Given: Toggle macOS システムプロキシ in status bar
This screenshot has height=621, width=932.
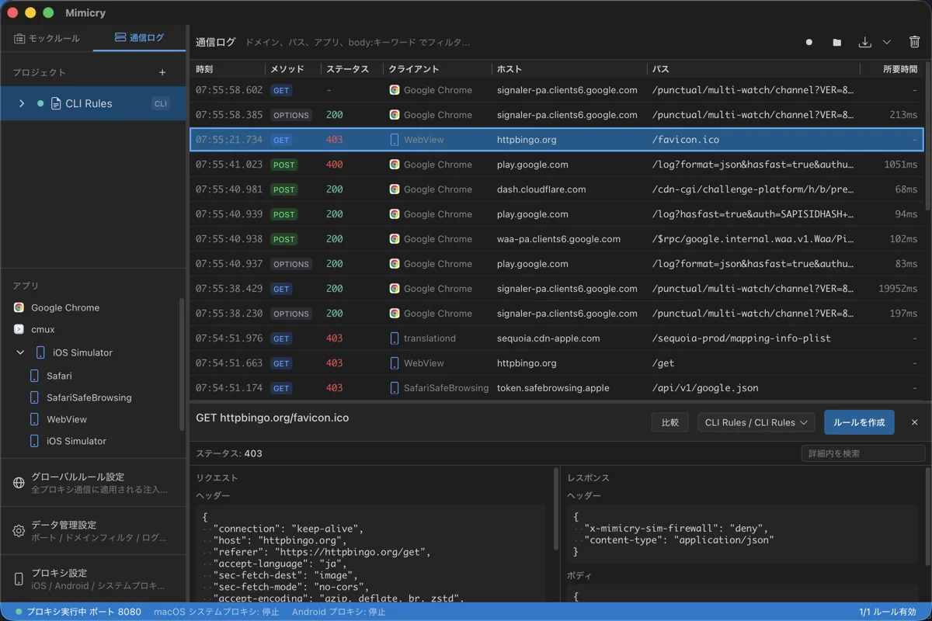Looking at the screenshot, I should click(x=216, y=612).
